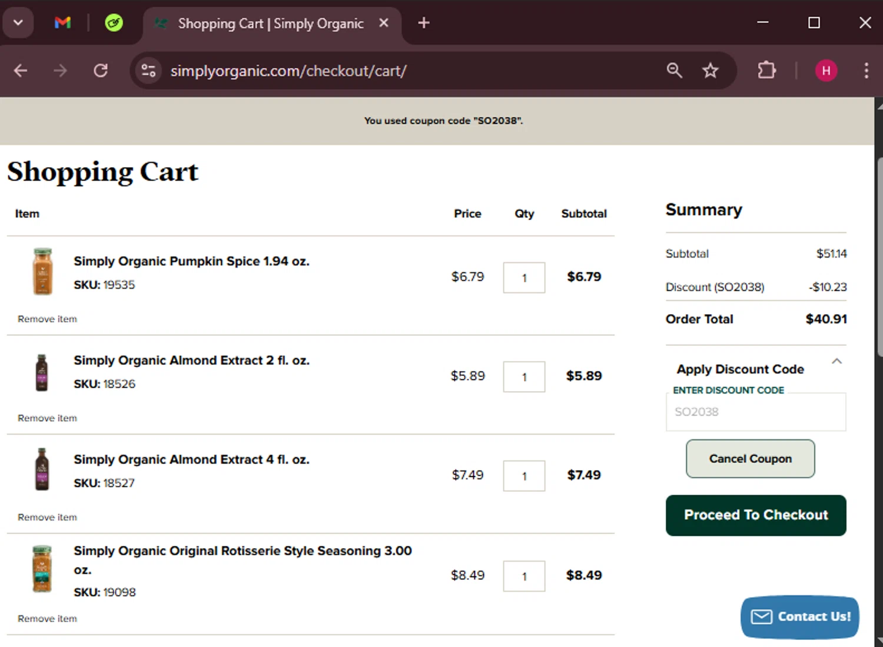Image resolution: width=883 pixels, height=647 pixels.
Task: Click Proceed To Checkout
Action: (756, 515)
